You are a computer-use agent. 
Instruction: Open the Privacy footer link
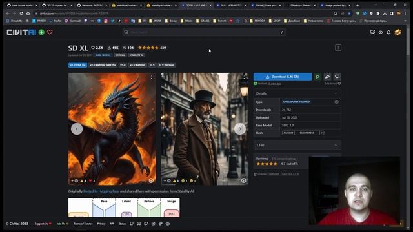pos(101,224)
